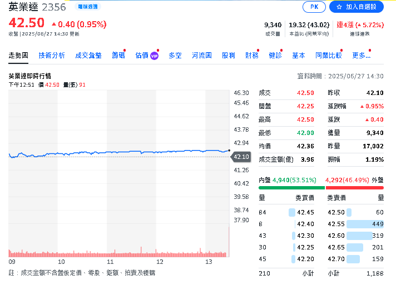Switch to 成交彙整 tab
This screenshot has height=285, width=396.
(x=88, y=55)
